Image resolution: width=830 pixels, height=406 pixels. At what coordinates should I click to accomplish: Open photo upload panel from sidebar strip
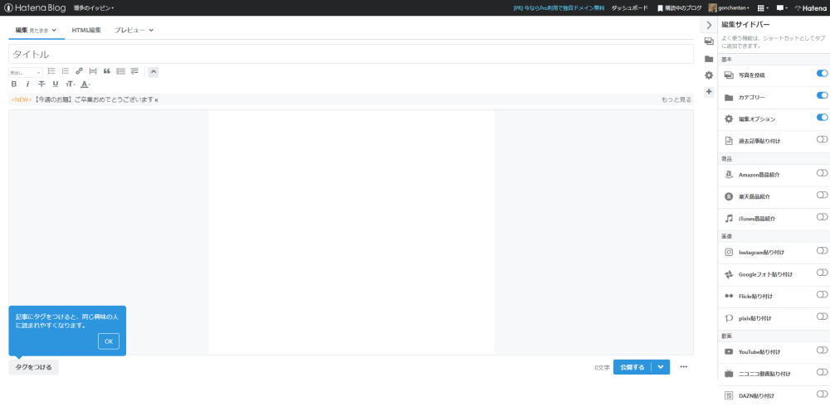click(709, 41)
